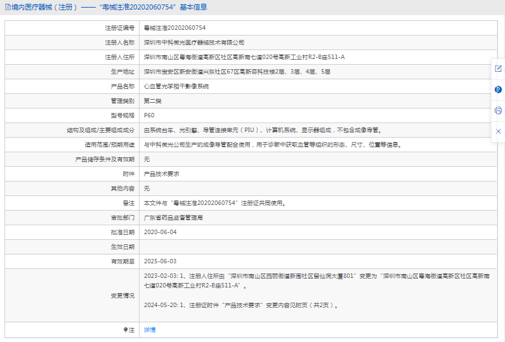Click the 变更情况 row label
Viewport: 505px width, 342px height.
122,295
